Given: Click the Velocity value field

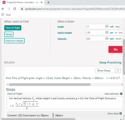Looking at the screenshot, I should [95, 39].
